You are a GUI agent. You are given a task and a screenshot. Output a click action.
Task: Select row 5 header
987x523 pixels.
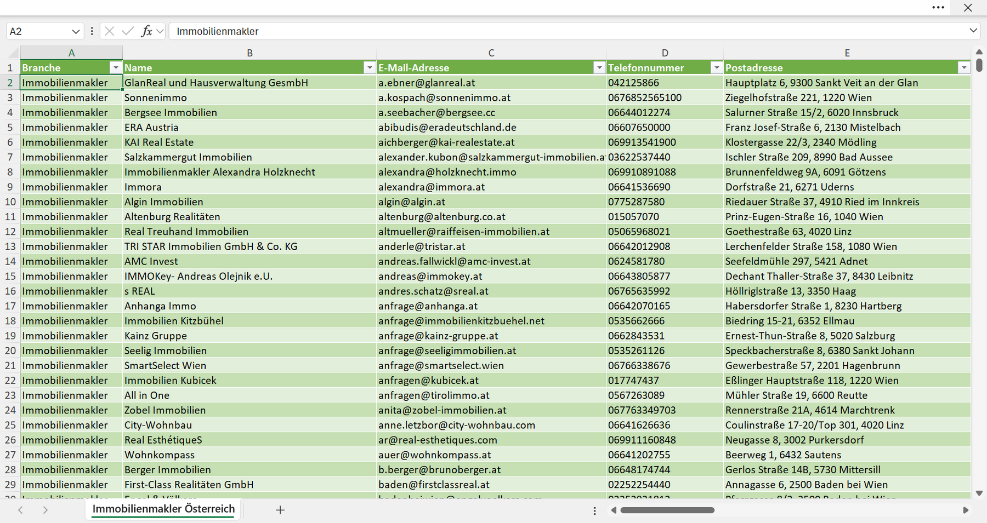coord(10,127)
